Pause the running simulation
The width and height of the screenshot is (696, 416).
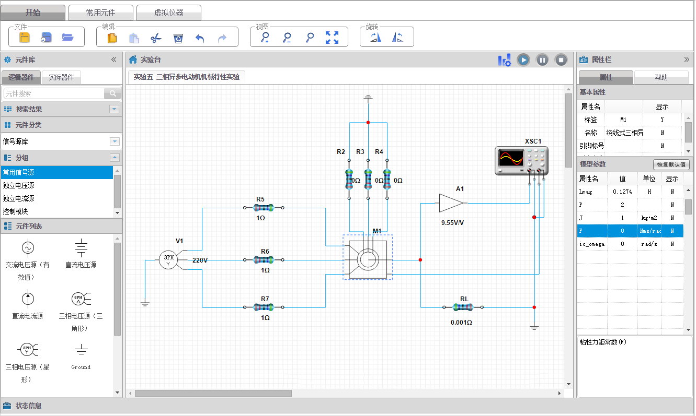click(542, 60)
